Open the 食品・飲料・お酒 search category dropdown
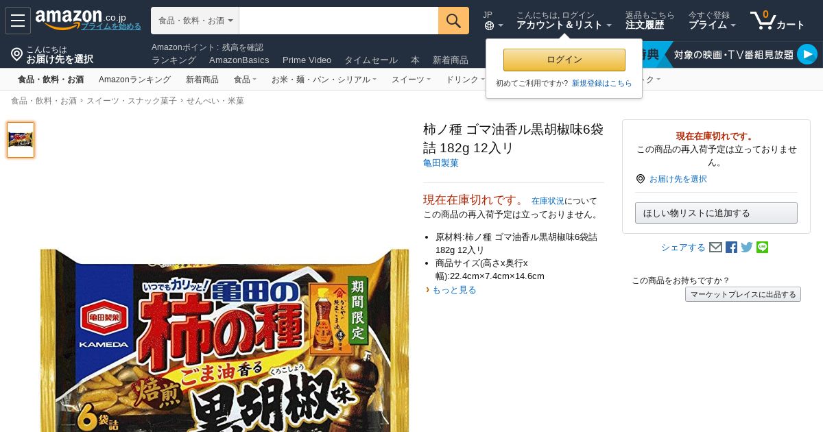Screen dimensions: 823x432 click(195, 21)
